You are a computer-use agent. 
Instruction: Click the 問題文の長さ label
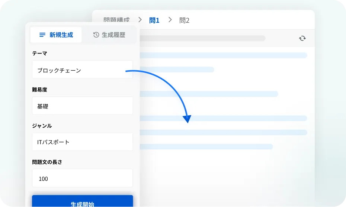[47, 162]
